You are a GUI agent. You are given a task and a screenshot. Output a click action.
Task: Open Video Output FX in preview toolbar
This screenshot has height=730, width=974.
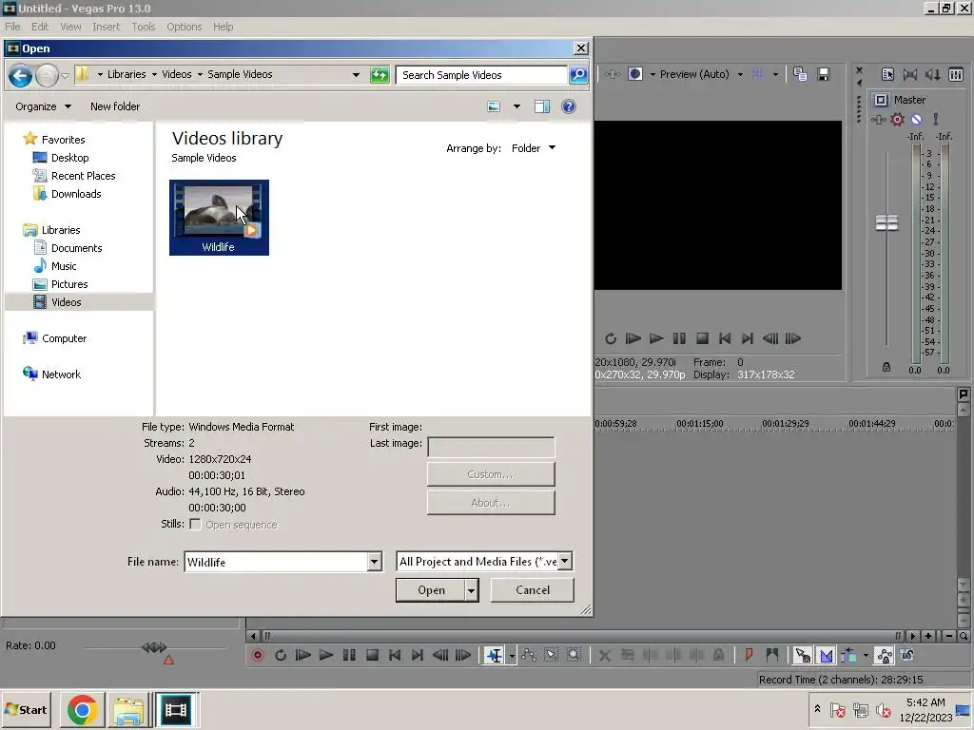tap(613, 74)
